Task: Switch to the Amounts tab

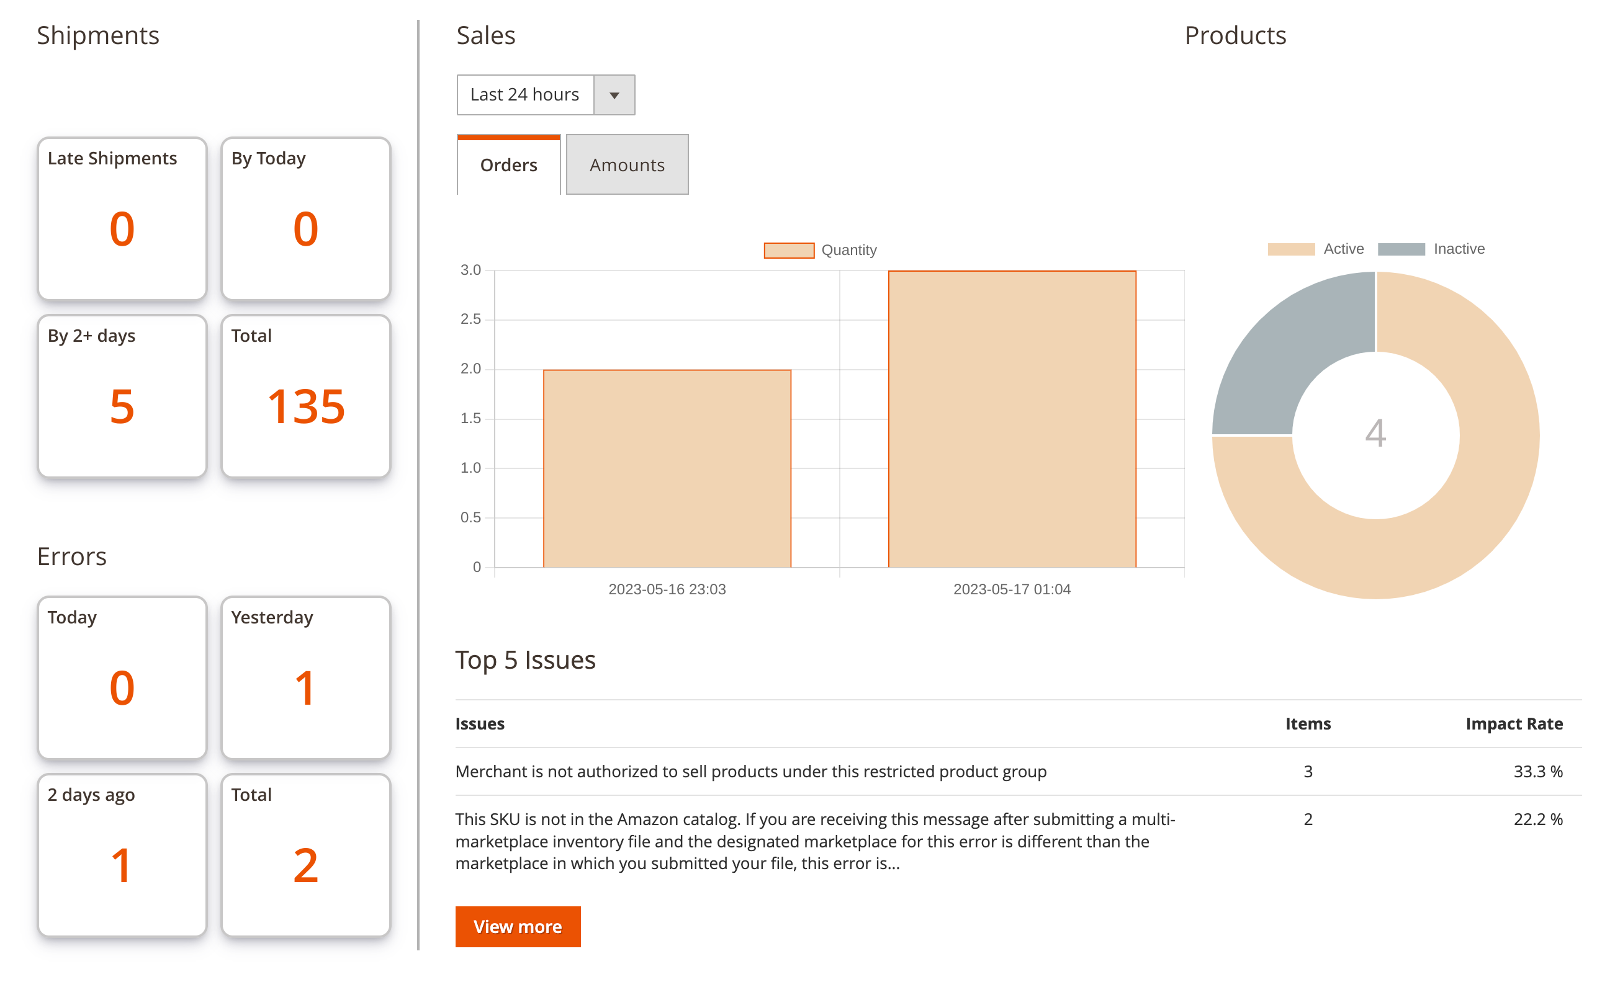Action: point(626,165)
